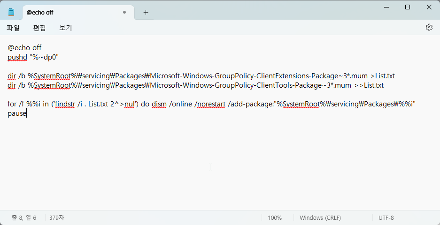Open the 편집 menu

[39, 28]
